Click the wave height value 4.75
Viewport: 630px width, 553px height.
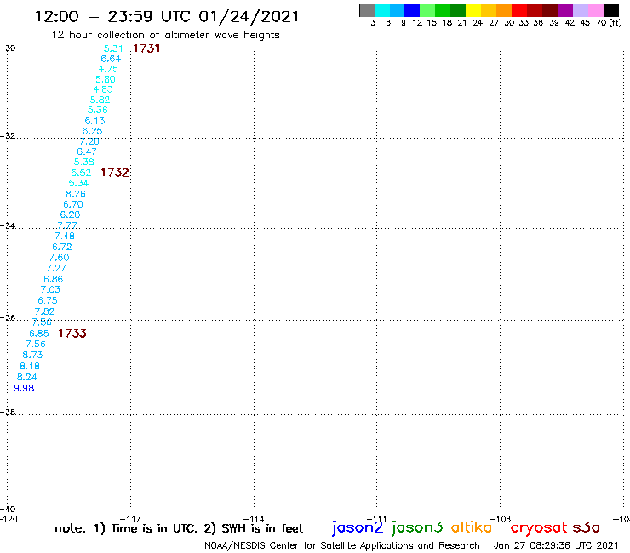point(108,69)
